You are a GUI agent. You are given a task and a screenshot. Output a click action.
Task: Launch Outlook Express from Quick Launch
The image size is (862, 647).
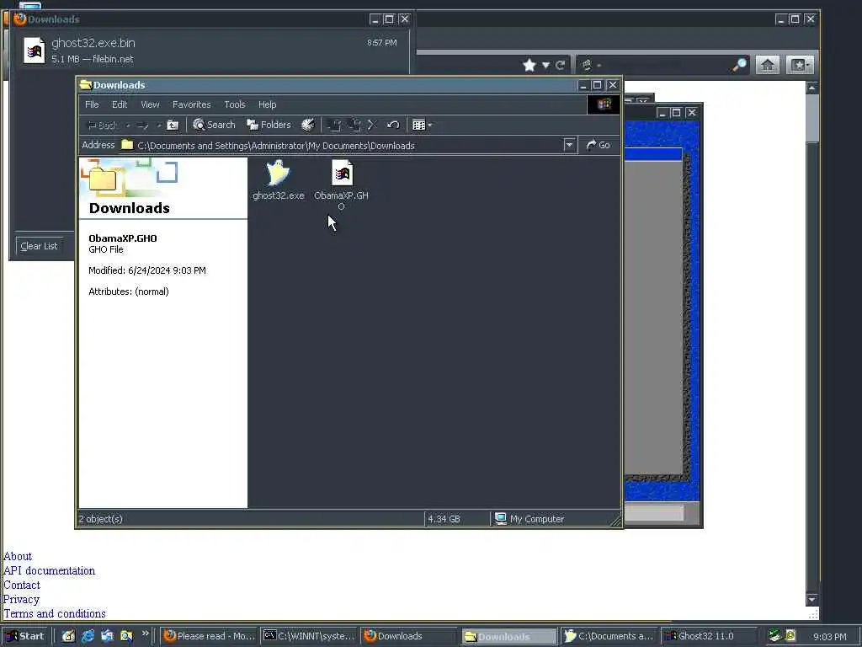(x=107, y=636)
